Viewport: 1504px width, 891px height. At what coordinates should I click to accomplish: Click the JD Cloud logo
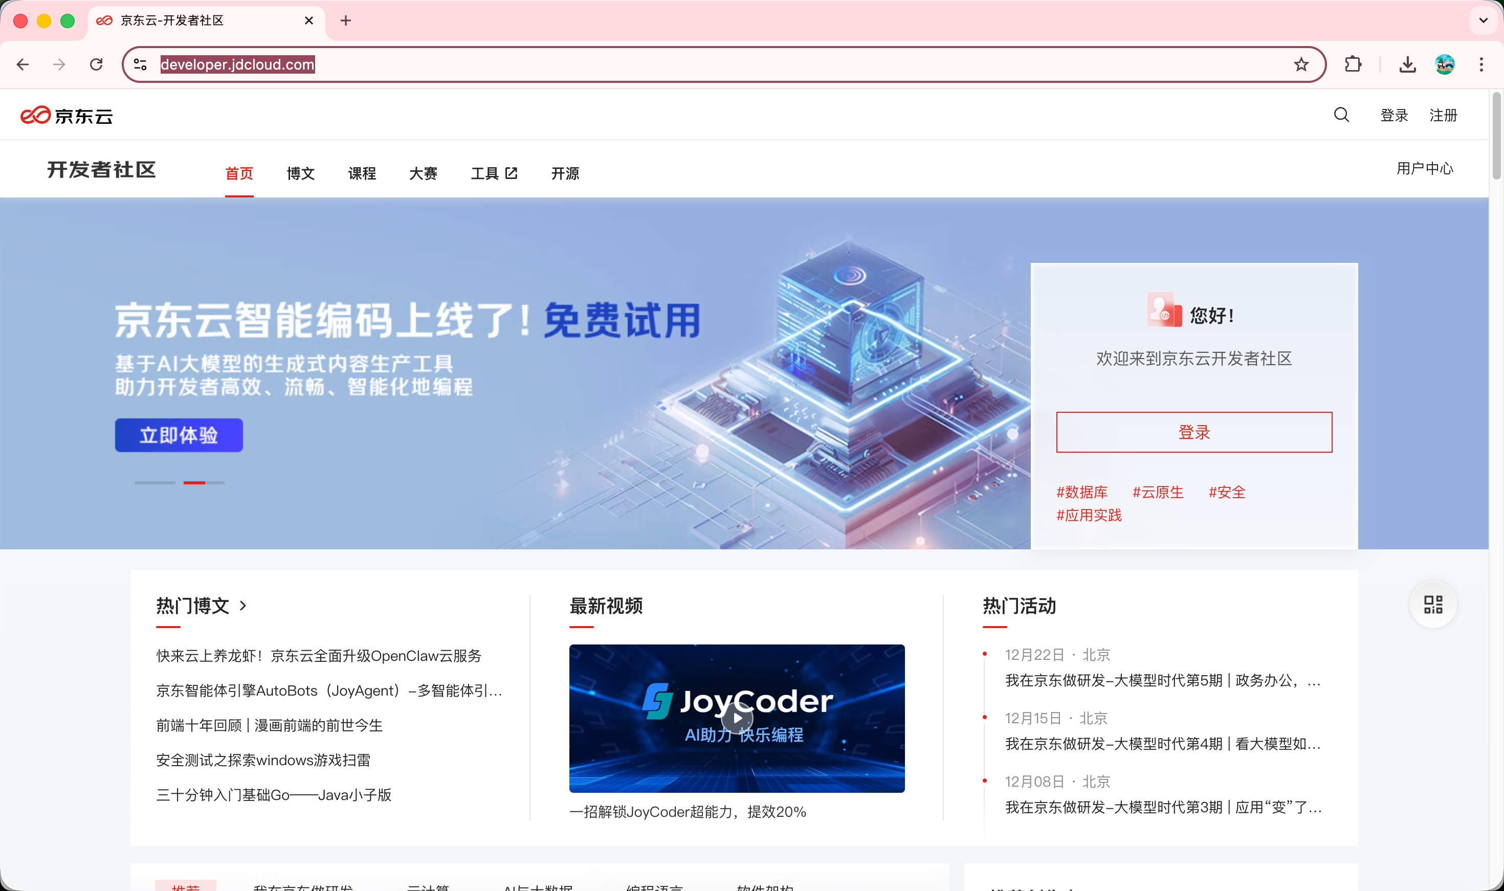click(66, 115)
